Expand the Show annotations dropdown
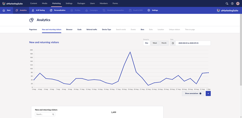 [x=193, y=93]
